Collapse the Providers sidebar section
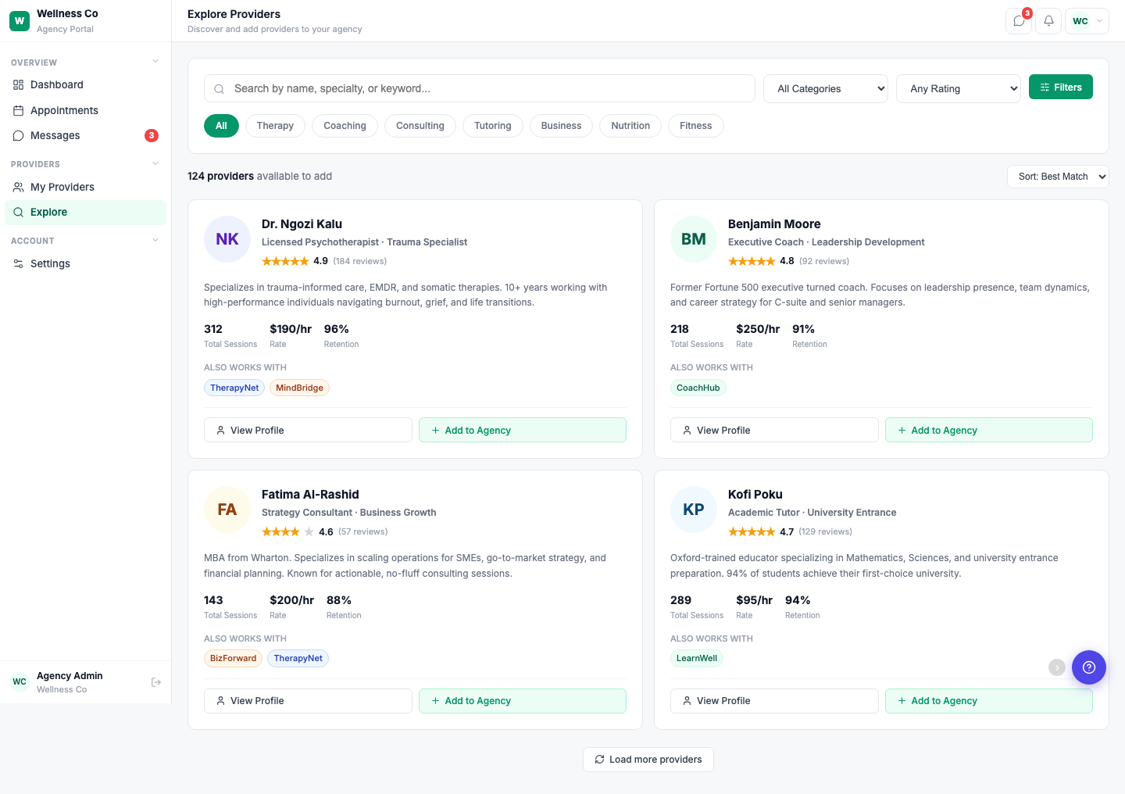 tap(154, 163)
